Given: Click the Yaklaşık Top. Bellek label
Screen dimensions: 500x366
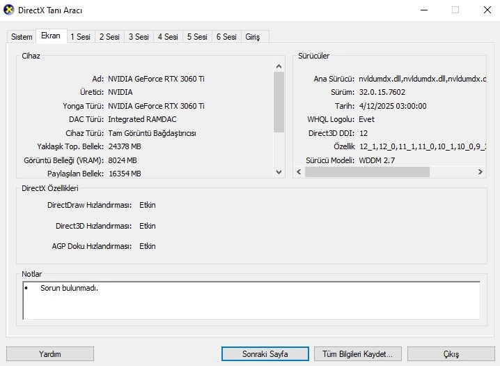Looking at the screenshot, I should coord(70,146).
